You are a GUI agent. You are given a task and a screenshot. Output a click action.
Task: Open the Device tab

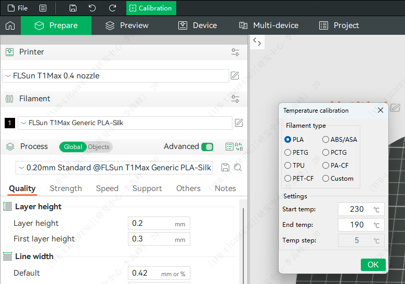click(x=198, y=25)
